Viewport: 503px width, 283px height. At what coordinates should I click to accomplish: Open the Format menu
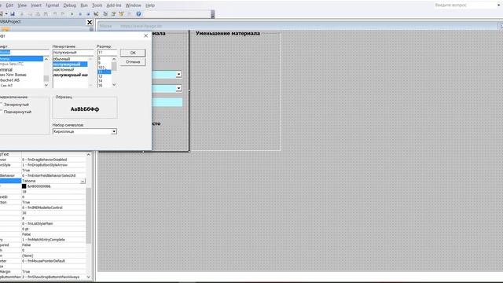[x=53, y=6]
